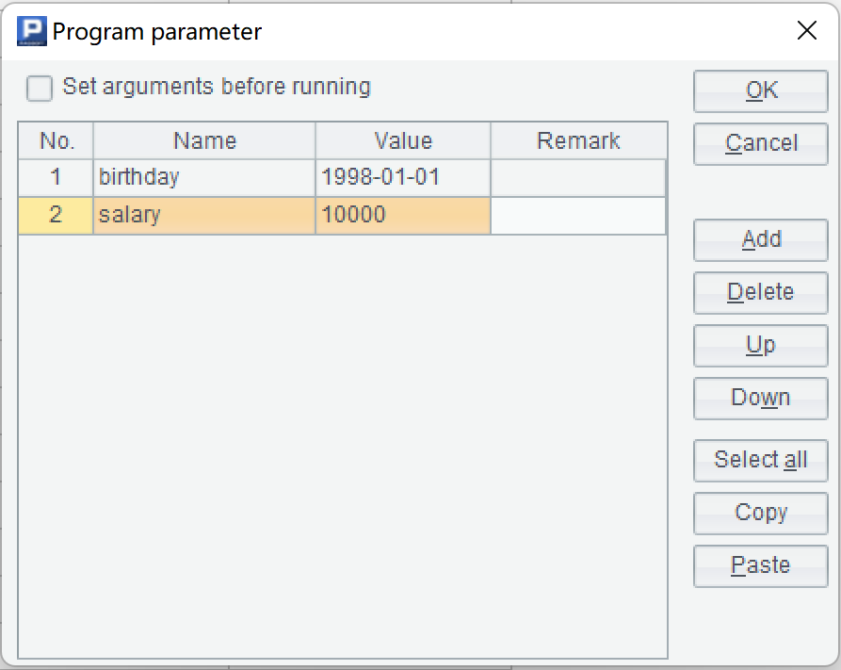Delete the selected parameter
841x670 pixels.
[x=761, y=292]
